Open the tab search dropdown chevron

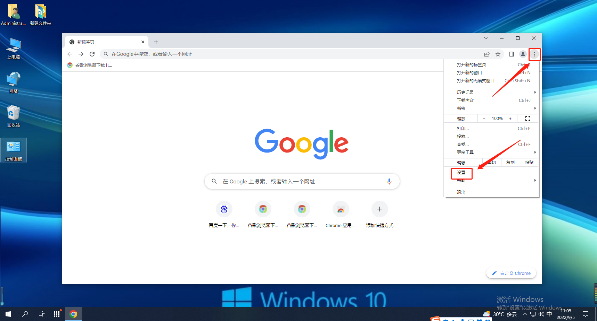[x=486, y=38]
